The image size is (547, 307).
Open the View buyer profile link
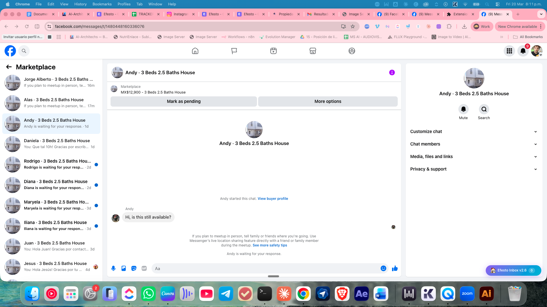pyautogui.click(x=273, y=199)
